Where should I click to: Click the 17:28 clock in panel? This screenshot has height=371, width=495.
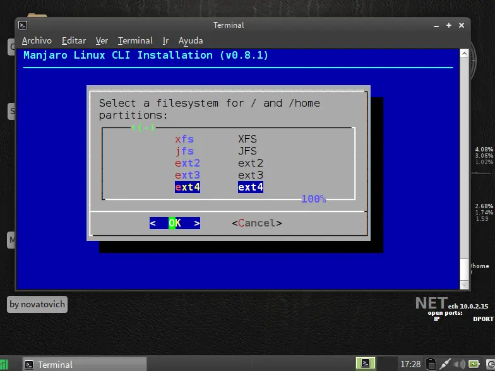(410, 365)
